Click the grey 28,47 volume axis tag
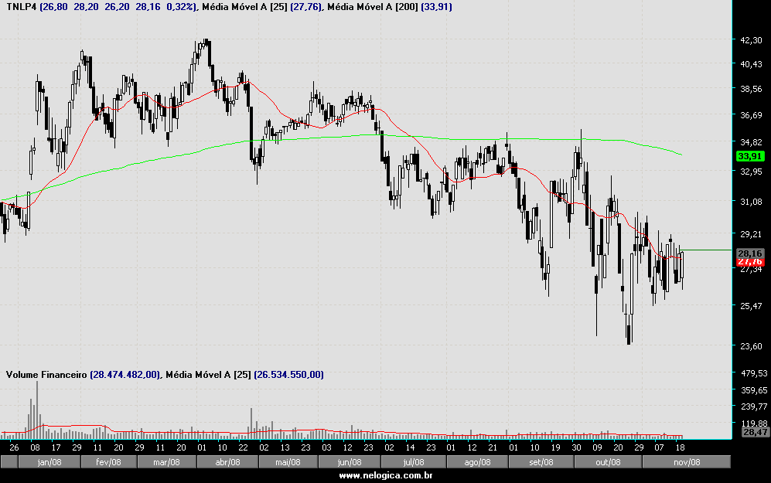 coord(756,432)
